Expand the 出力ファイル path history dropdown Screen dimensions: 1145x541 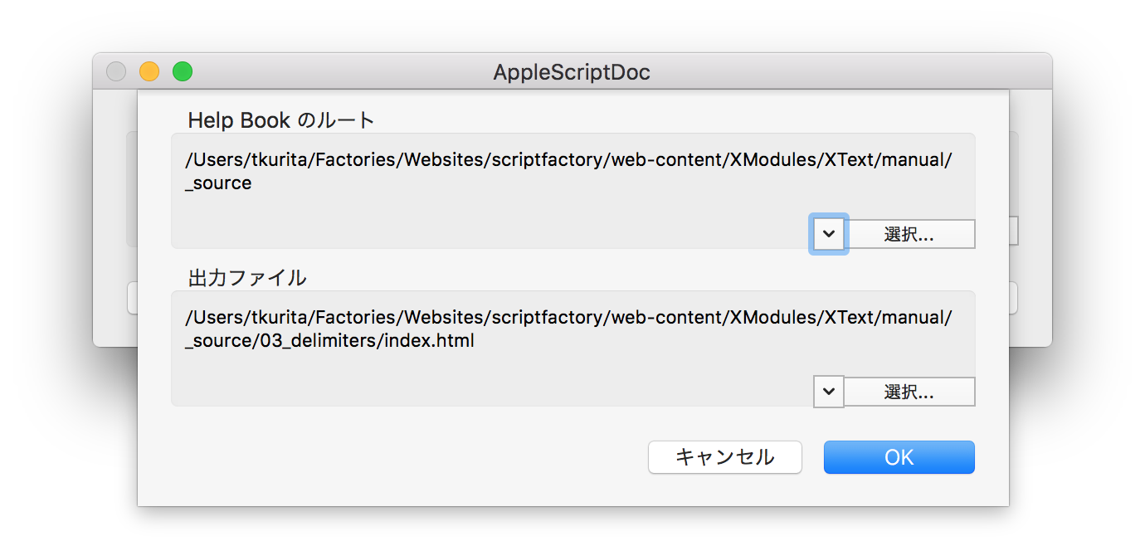828,392
